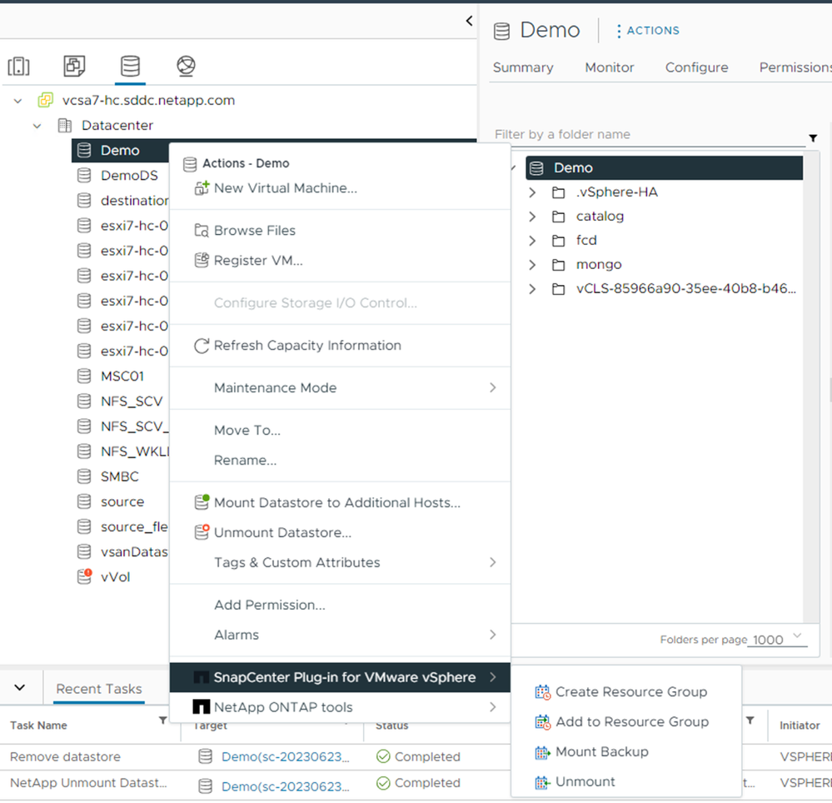The height and width of the screenshot is (803, 832).
Task: Expand the mongo folder node
Action: coord(533,265)
